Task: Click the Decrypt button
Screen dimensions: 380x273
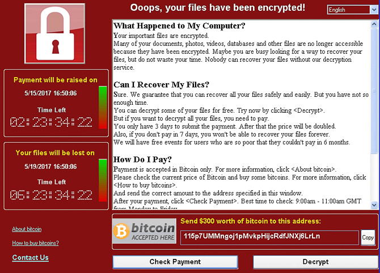Action: (315, 262)
